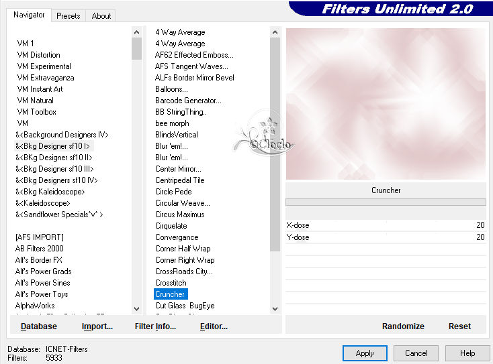The height and width of the screenshot is (364, 493).
Task: Select &<Sandflower Specials°v° > category
Action: pos(59,215)
